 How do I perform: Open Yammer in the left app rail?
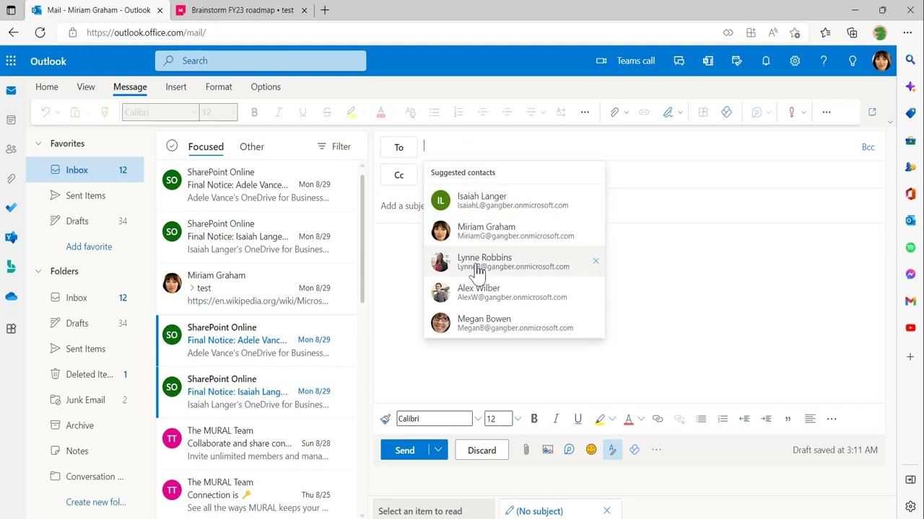point(11,237)
